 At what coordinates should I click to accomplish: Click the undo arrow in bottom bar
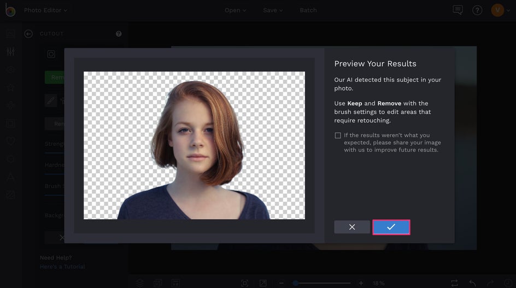(473, 283)
